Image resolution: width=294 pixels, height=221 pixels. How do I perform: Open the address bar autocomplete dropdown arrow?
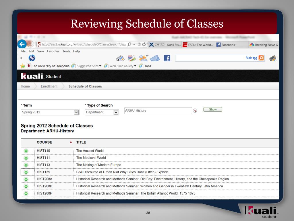(x=134, y=45)
